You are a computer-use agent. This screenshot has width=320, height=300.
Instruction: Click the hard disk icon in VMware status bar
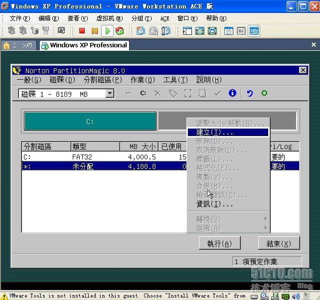click(254, 297)
